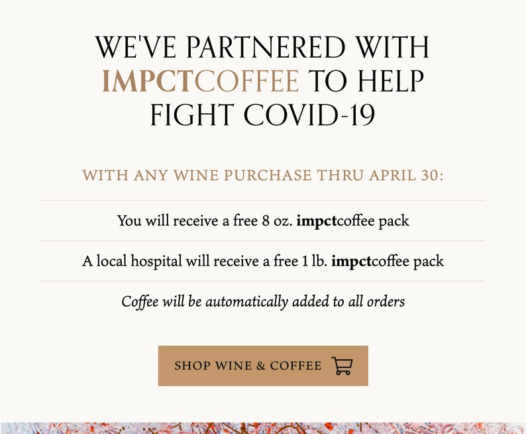The width and height of the screenshot is (526, 434).
Task: Click the word FIGHT in the headline
Action: pyautogui.click(x=192, y=115)
